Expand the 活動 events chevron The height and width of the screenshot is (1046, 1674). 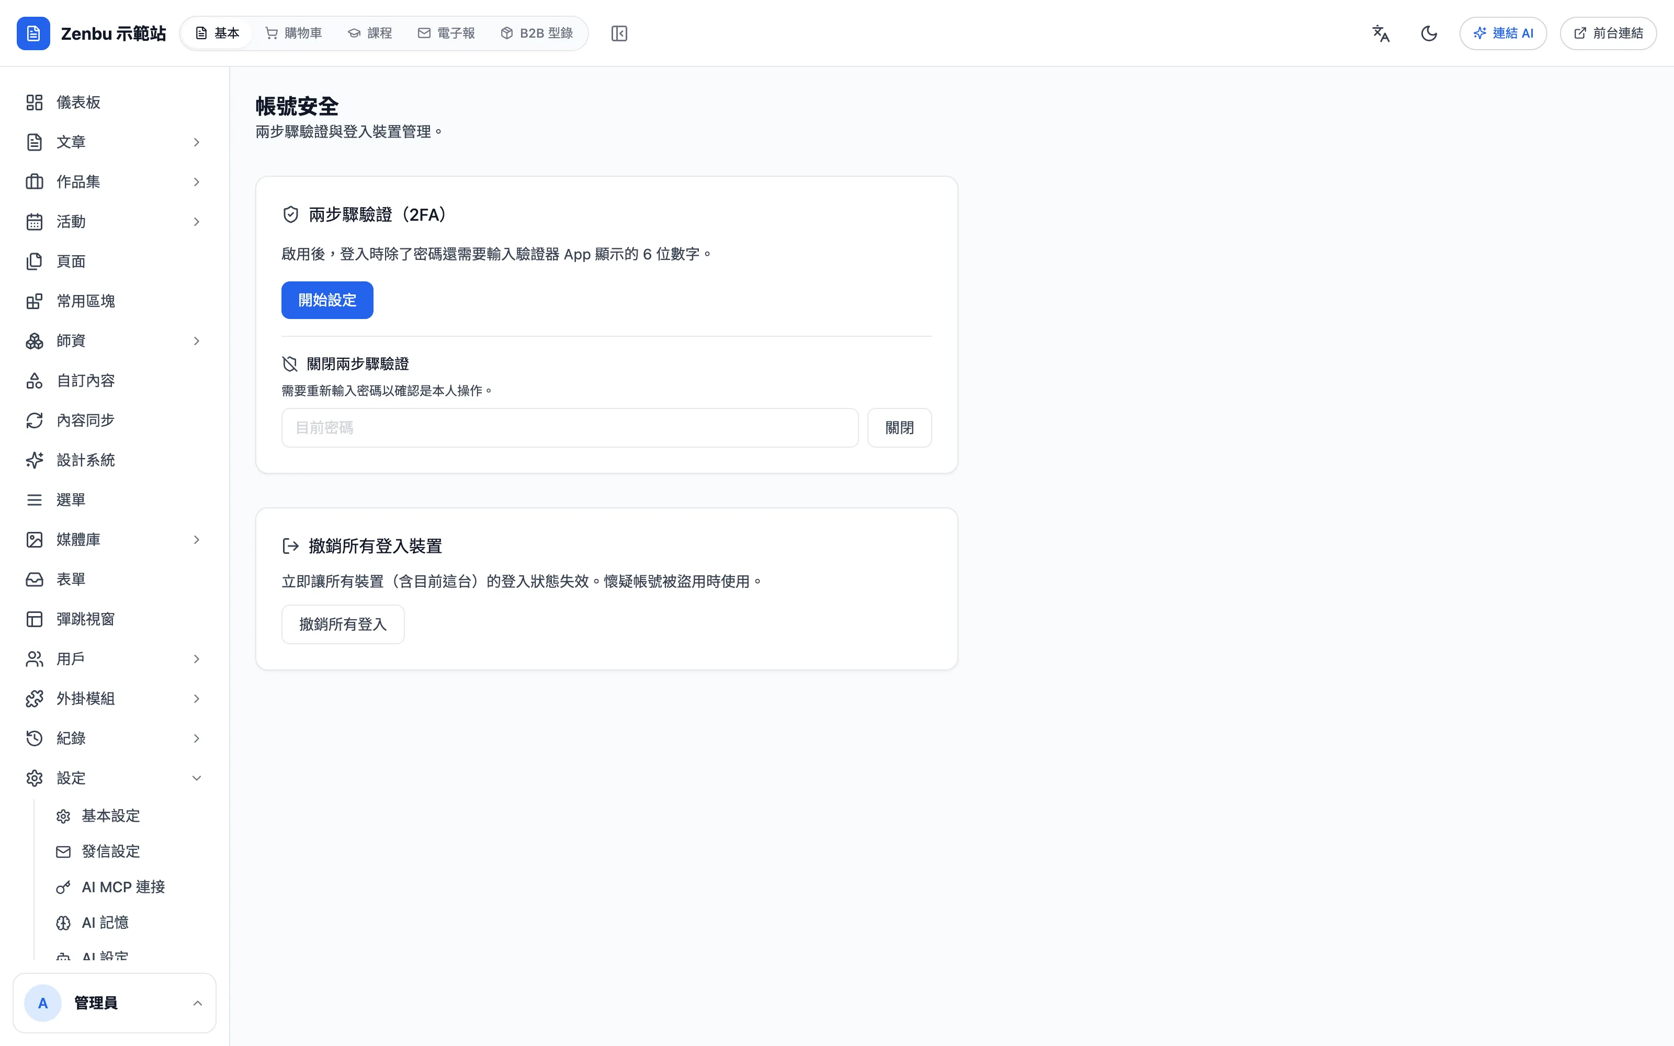click(197, 221)
